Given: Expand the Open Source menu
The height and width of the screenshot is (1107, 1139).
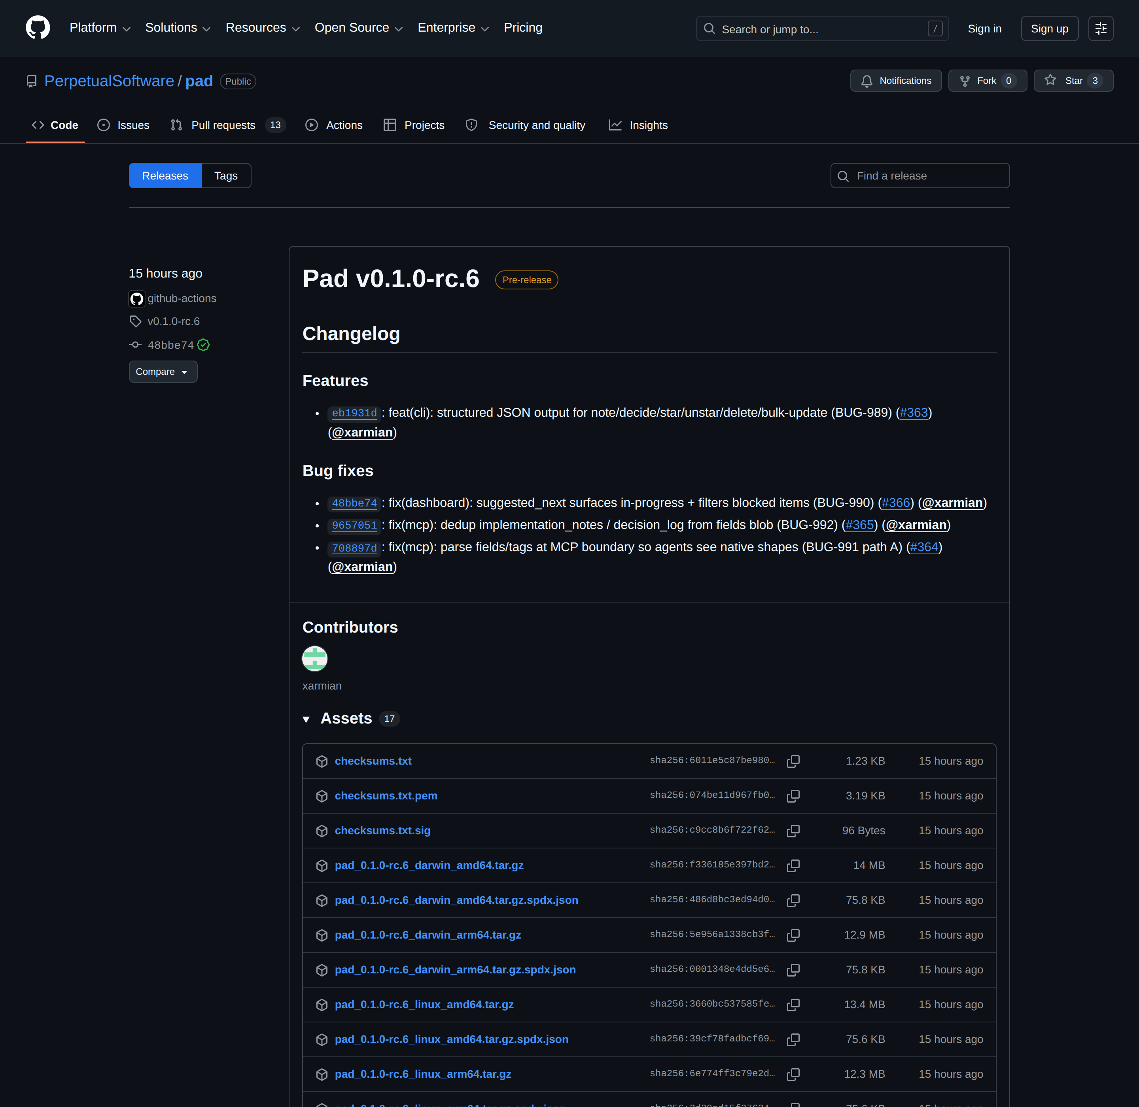Looking at the screenshot, I should click(358, 28).
